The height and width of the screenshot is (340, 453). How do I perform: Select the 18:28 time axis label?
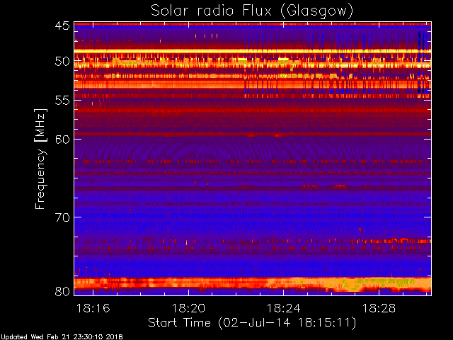tap(379, 308)
